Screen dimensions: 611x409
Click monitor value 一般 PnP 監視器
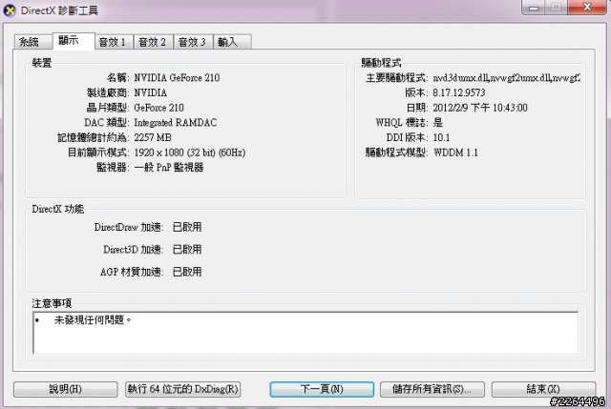coord(169,168)
